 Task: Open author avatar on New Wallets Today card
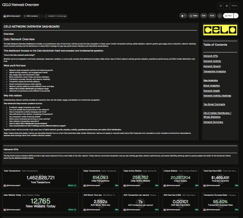click(4, 210)
